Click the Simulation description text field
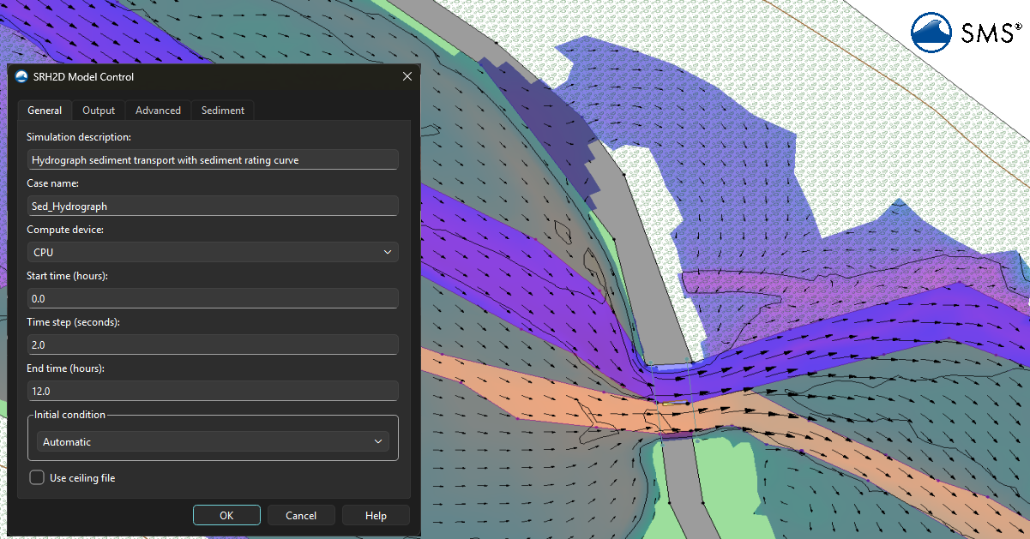The image size is (1030, 539). coord(213,159)
